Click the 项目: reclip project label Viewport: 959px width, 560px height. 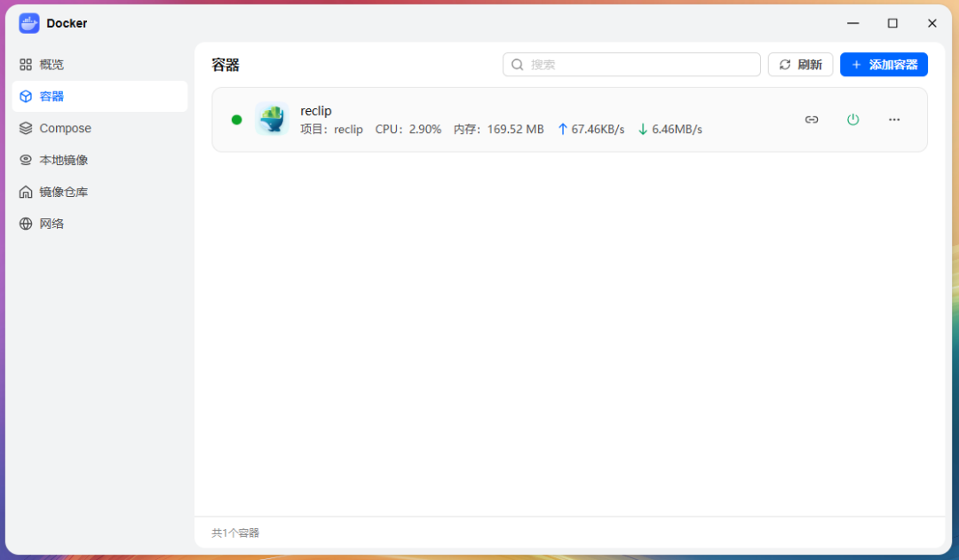click(331, 129)
